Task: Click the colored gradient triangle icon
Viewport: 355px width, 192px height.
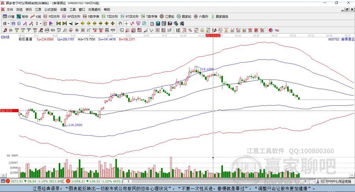Action: click(51, 24)
